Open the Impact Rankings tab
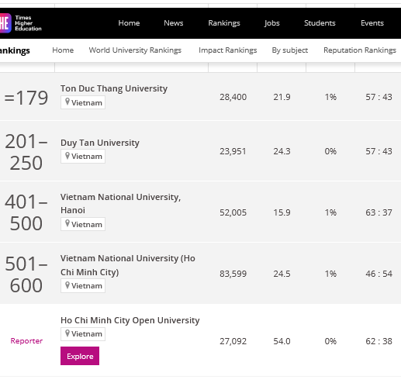This screenshot has height=383, width=401. pyautogui.click(x=228, y=50)
